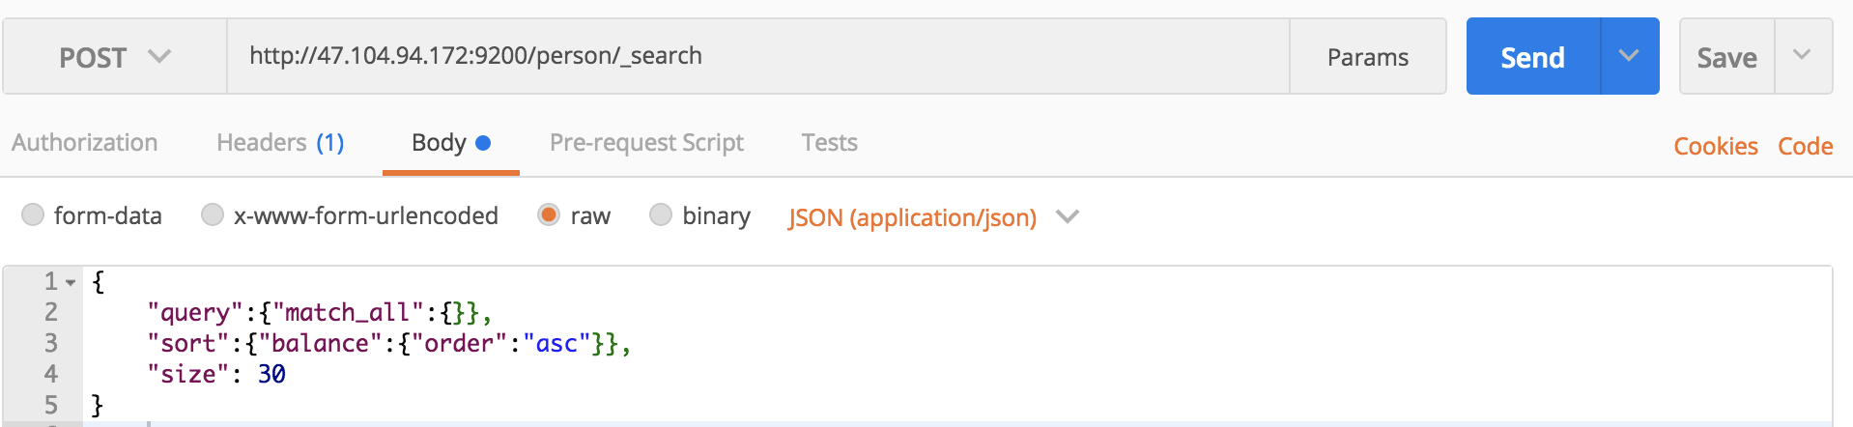
Task: Expand the Save button arrow options
Action: (x=1803, y=56)
